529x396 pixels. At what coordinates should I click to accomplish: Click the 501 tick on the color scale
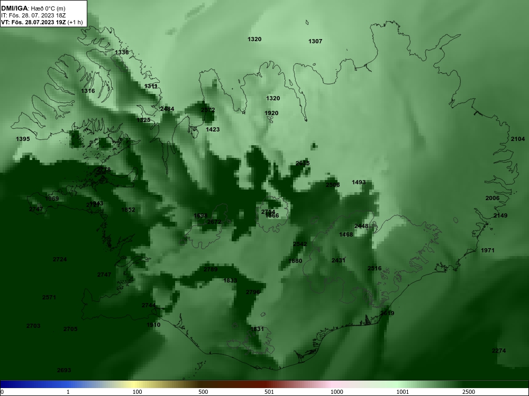pyautogui.click(x=269, y=392)
